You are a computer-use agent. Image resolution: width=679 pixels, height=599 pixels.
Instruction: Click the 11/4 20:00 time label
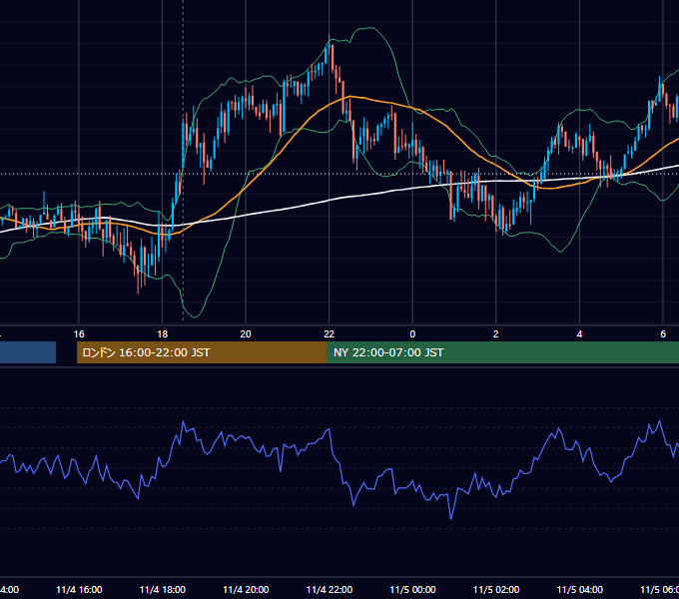(x=246, y=589)
